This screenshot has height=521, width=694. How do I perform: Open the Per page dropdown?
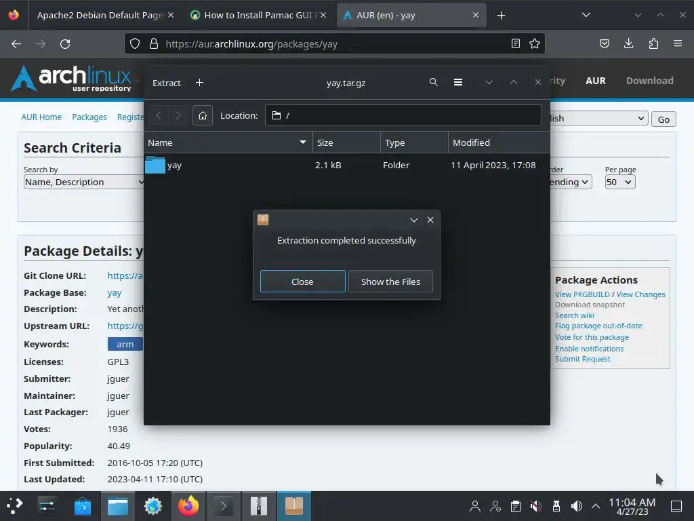coord(620,182)
